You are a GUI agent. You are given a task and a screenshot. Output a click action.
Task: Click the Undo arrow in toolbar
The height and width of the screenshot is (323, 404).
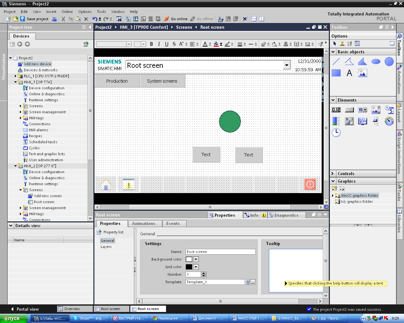click(x=95, y=19)
